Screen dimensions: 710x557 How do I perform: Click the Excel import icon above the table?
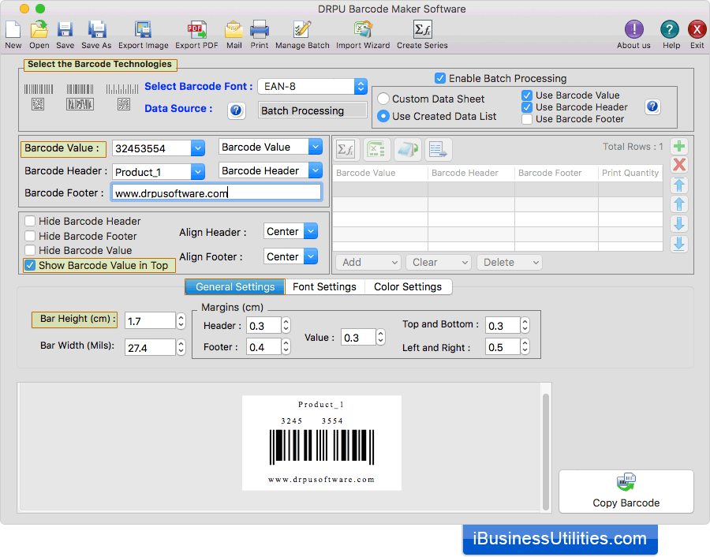377,149
